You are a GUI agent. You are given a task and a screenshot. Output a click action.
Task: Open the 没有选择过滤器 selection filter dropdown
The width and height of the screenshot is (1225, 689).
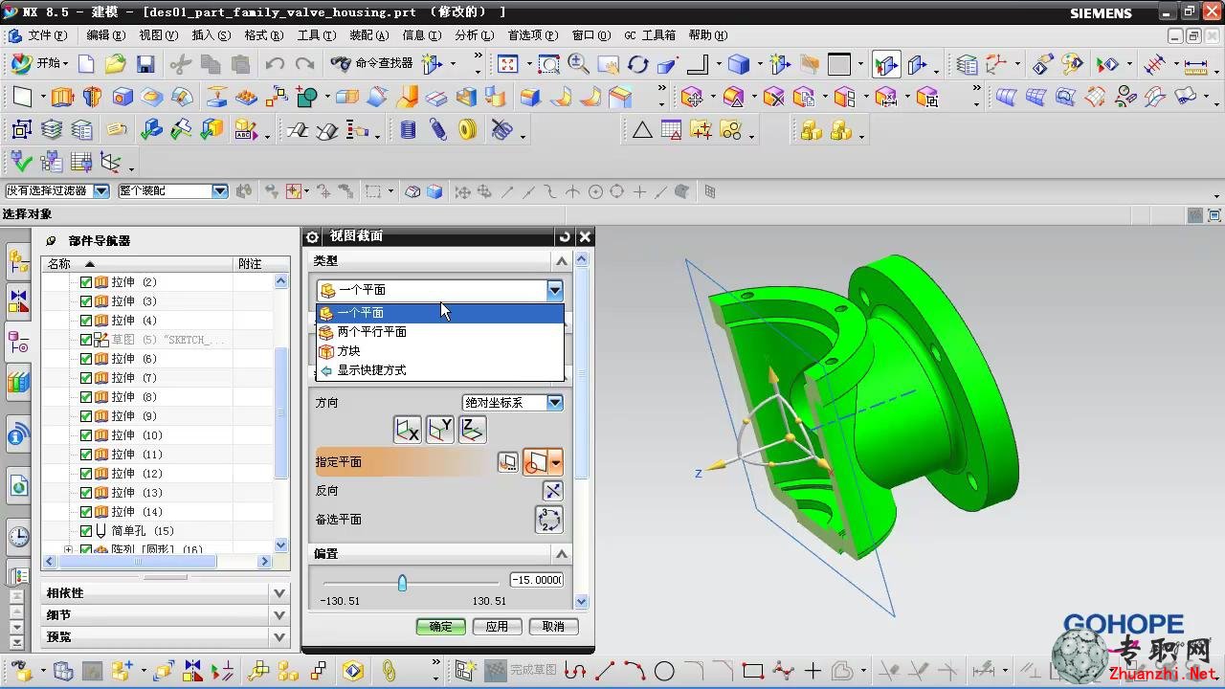point(101,191)
